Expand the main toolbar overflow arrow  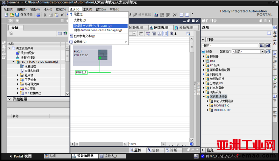(x=192, y=14)
